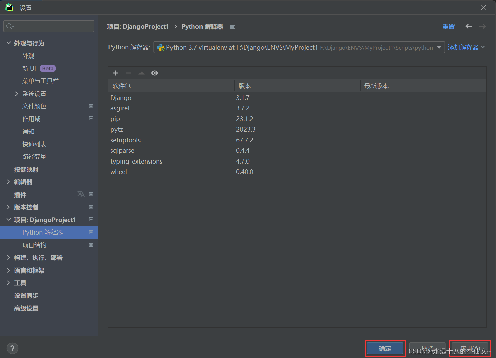Open 项目结构 settings
The height and width of the screenshot is (358, 496).
tap(34, 245)
